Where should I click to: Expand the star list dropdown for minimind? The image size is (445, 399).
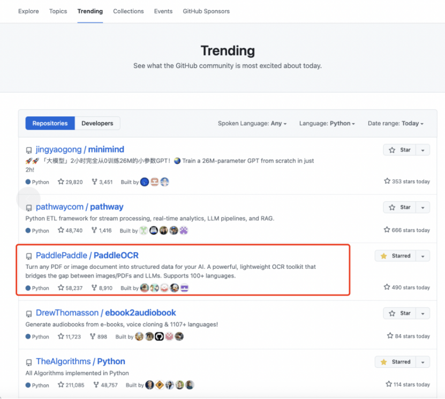pyautogui.click(x=423, y=150)
